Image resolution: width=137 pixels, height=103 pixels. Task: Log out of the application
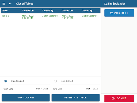point(119,98)
